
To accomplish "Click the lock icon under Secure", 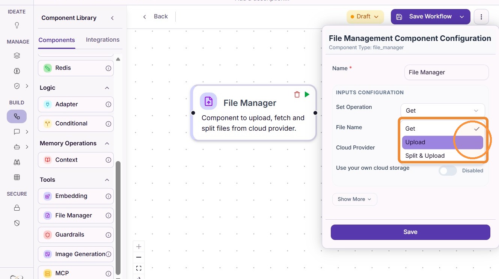I will [17, 208].
